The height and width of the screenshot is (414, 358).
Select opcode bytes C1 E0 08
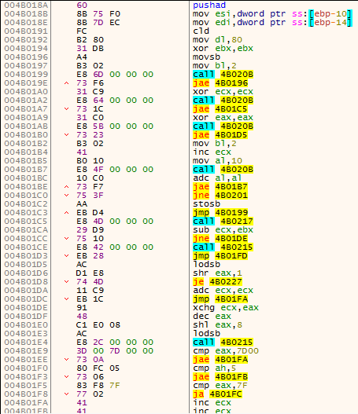click(x=98, y=325)
